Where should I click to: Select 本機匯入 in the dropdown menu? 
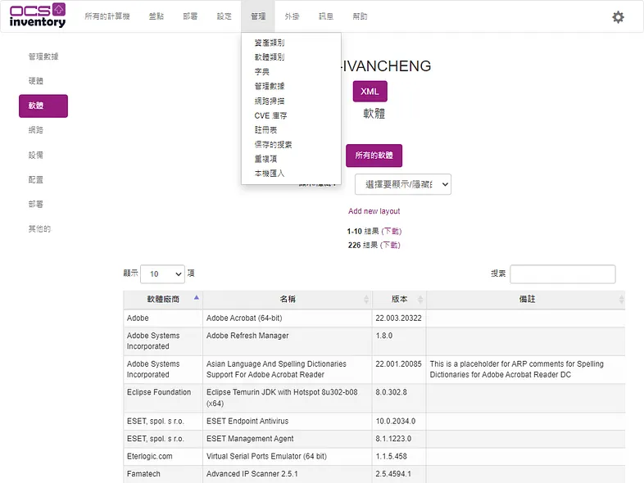click(270, 174)
